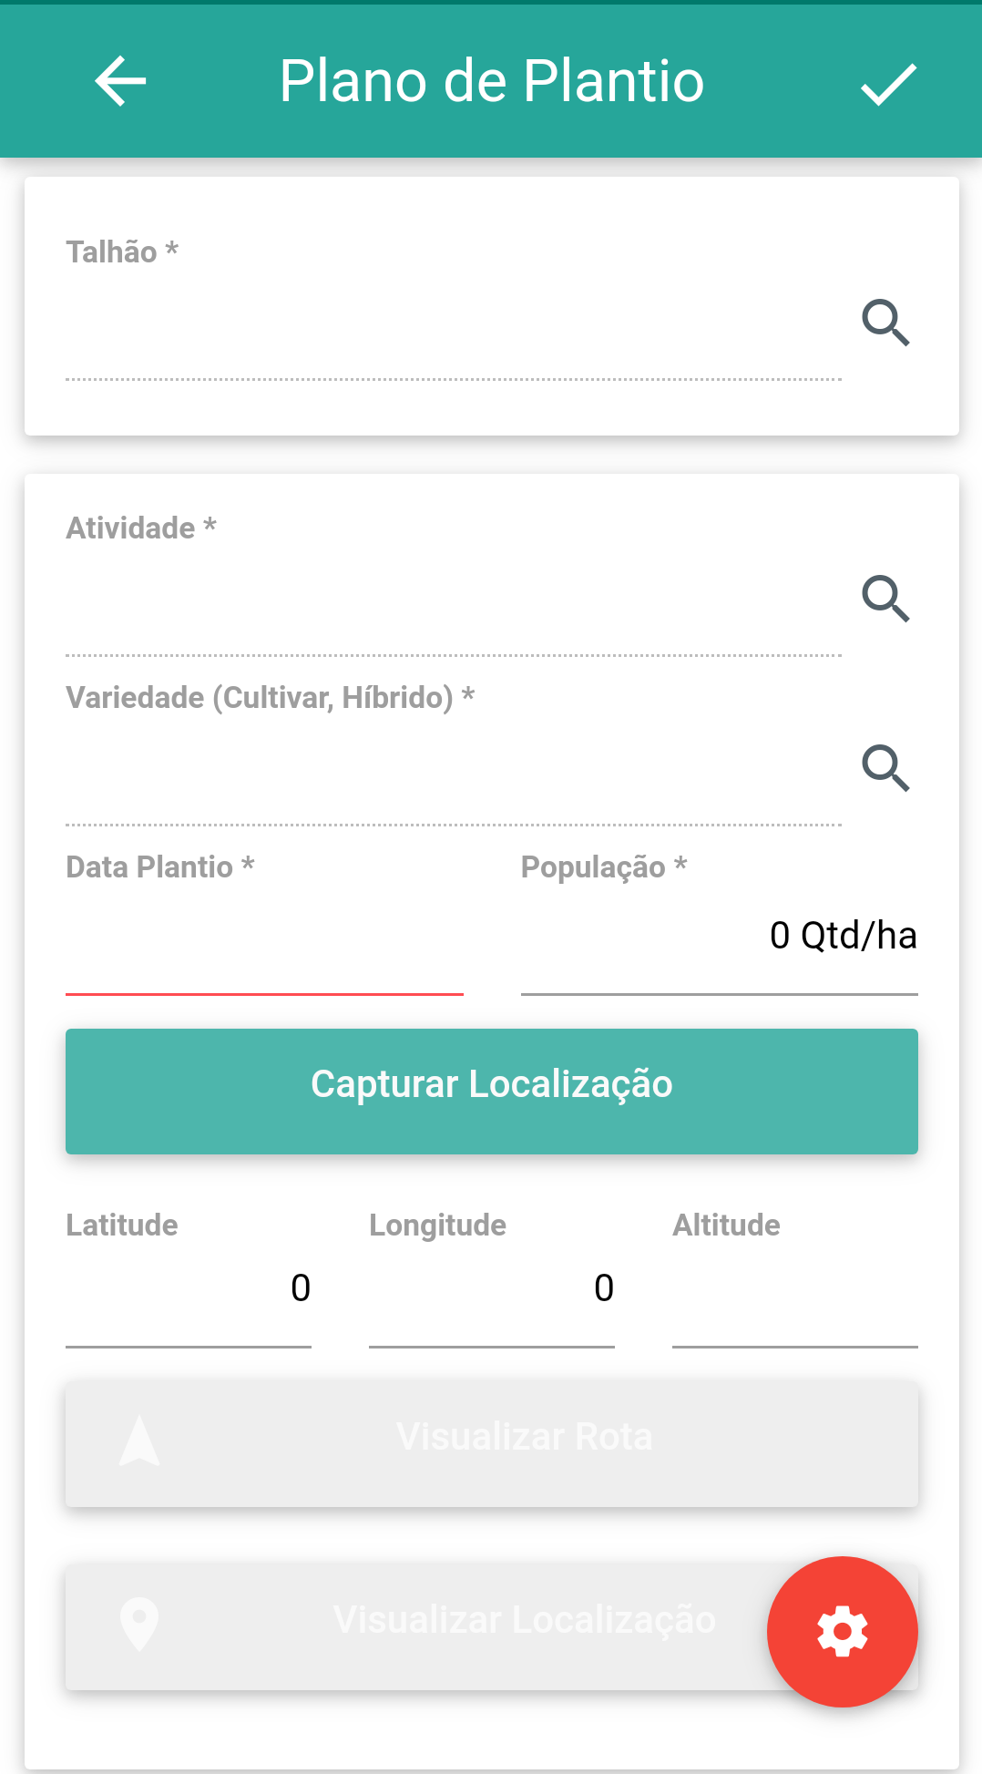Click the map pin location icon

pos(139,1624)
